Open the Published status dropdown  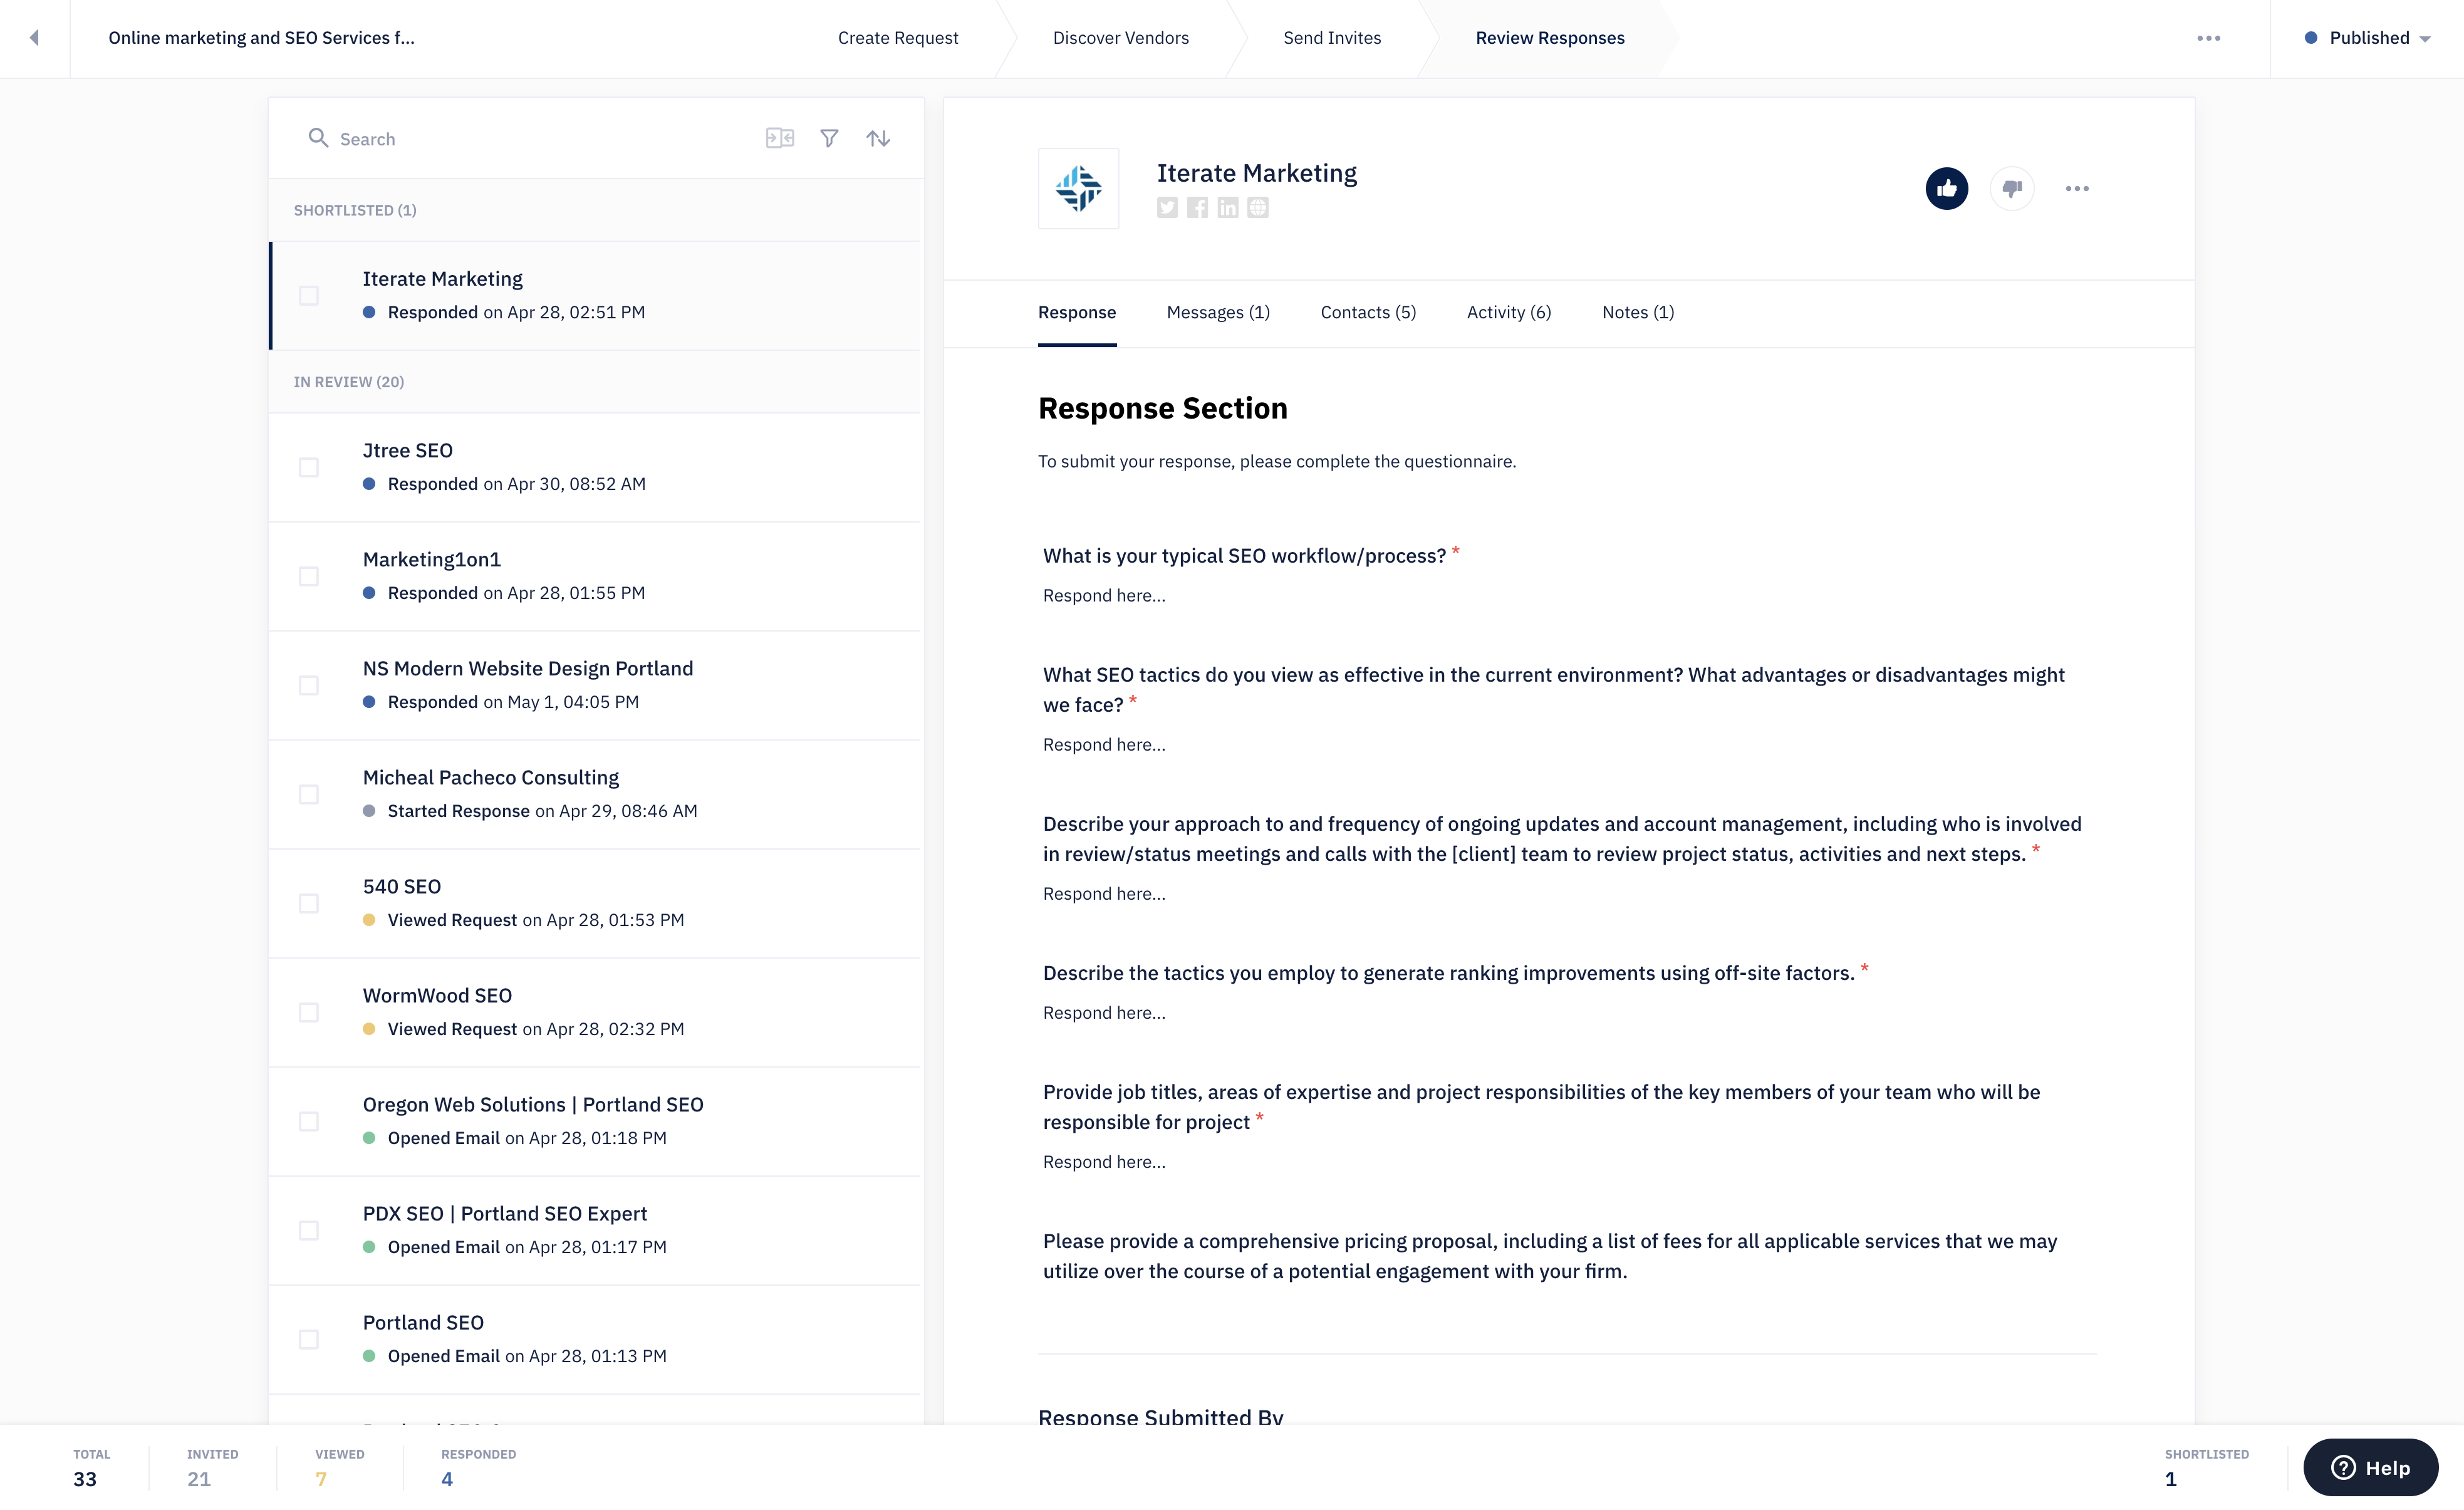tap(2368, 38)
